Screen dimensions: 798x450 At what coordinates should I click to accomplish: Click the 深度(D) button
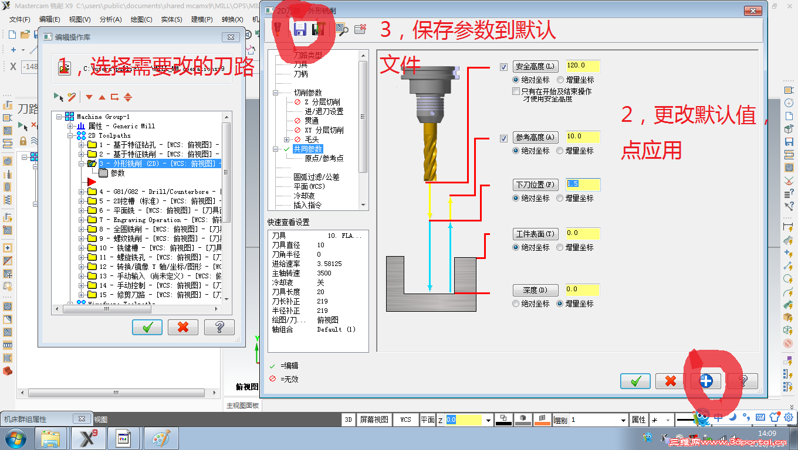pos(535,290)
